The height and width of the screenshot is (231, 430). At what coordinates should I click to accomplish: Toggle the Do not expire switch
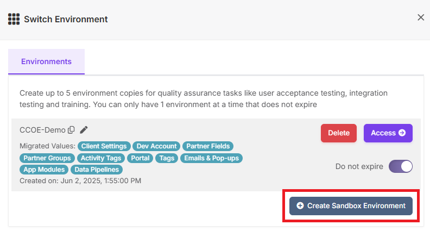(400, 166)
